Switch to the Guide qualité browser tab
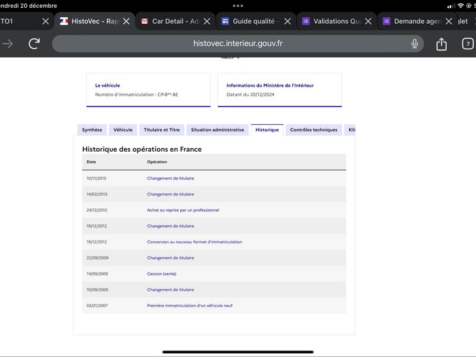Screen dimensions: 476x357 (x=256, y=21)
